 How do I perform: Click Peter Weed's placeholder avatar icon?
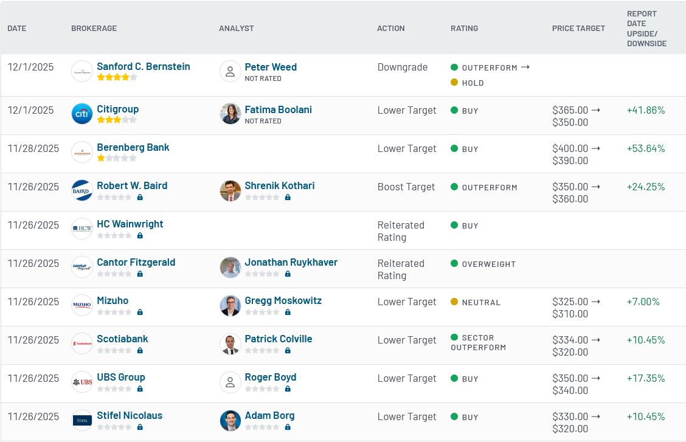230,71
